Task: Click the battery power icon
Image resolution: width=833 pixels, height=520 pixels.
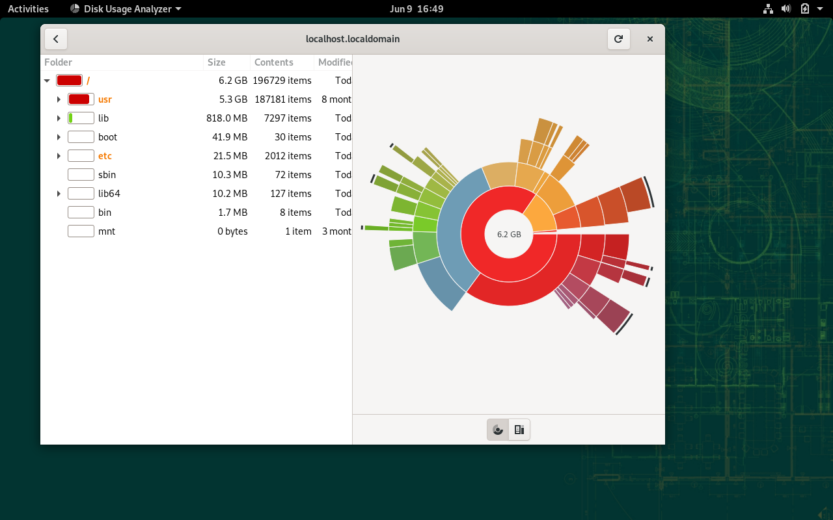Action: coord(804,9)
